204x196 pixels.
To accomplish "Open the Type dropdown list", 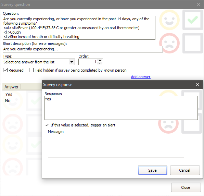I will [x=72, y=62].
